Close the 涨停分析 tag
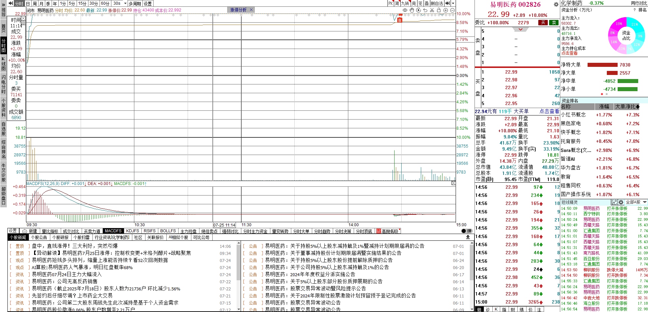The height and width of the screenshot is (312, 648). [251, 10]
